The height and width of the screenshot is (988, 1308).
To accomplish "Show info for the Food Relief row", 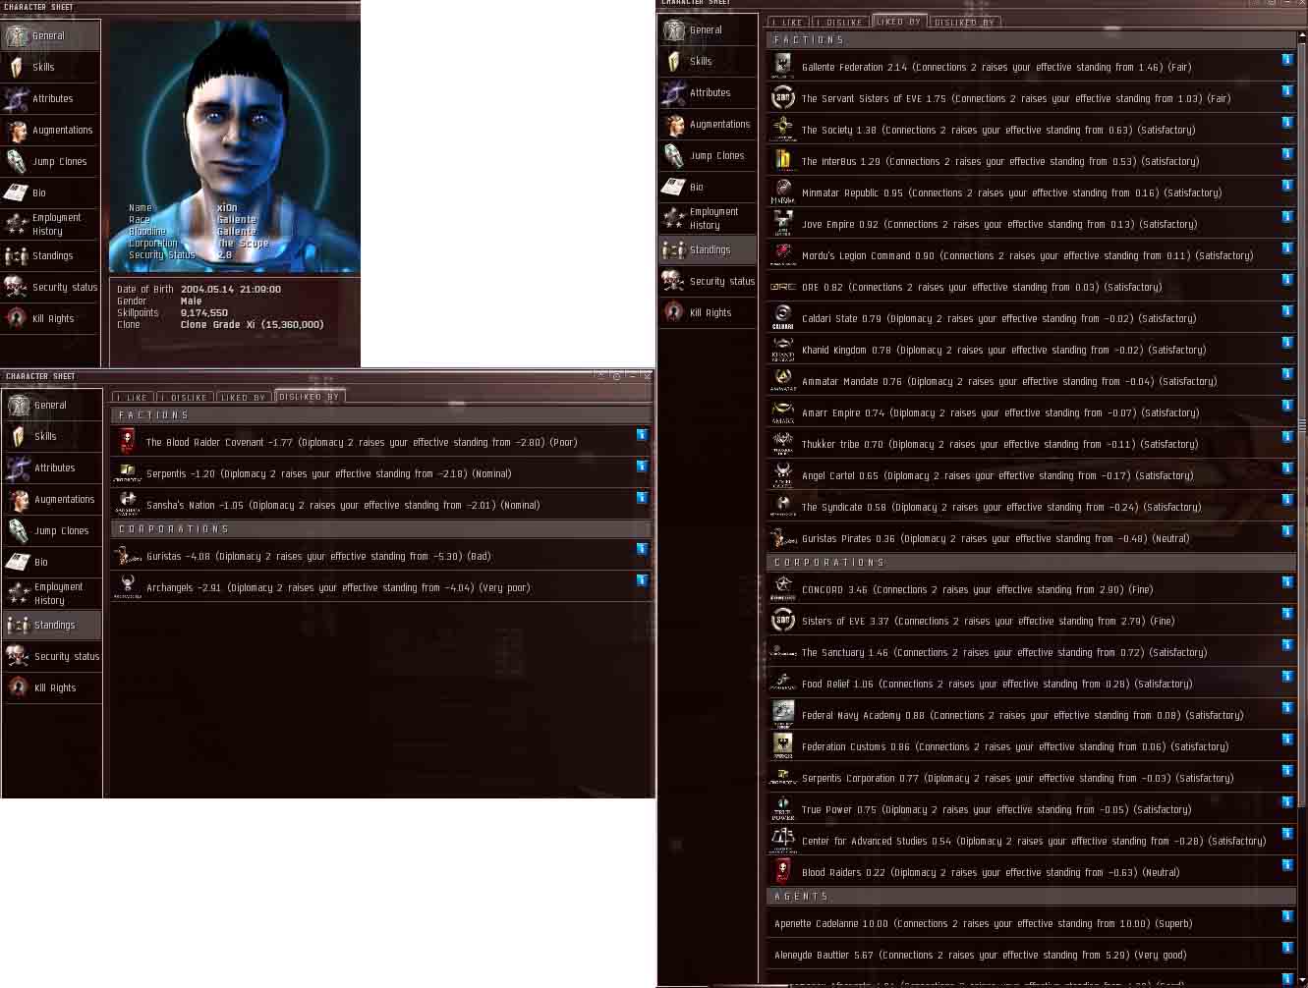I will pyautogui.click(x=1287, y=676).
